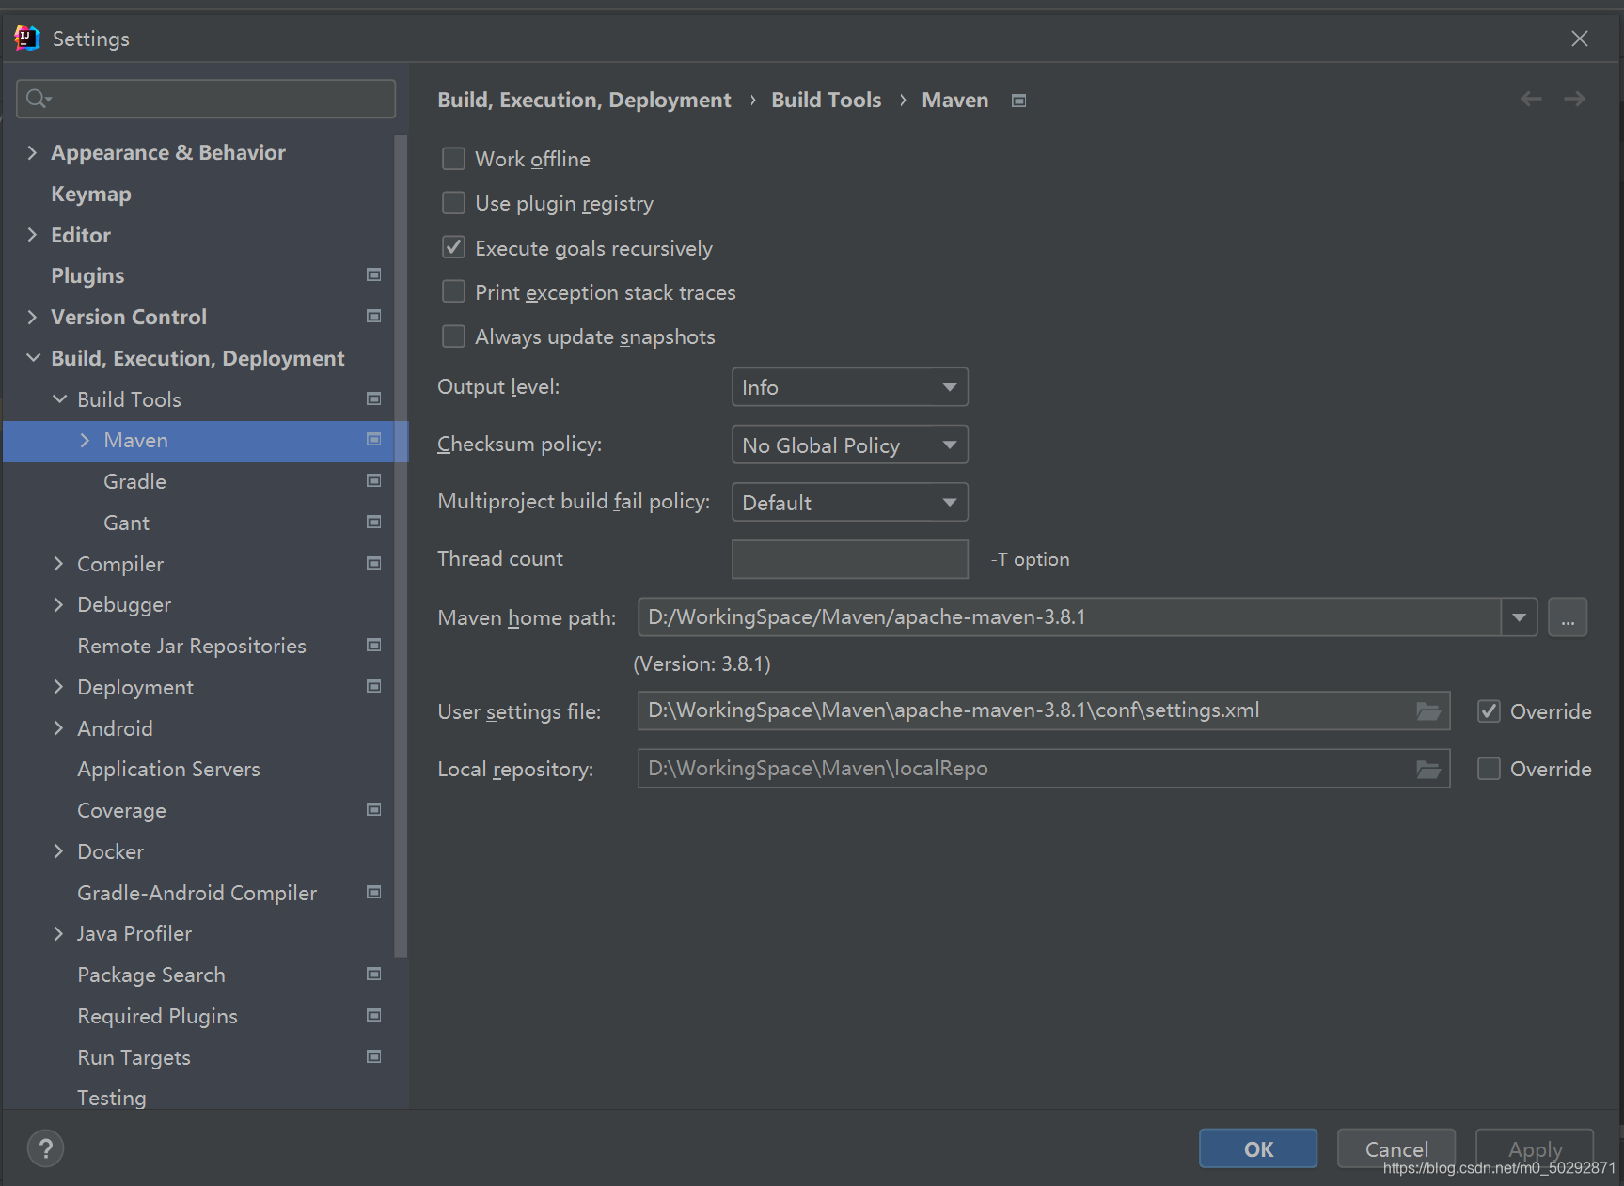
Task: Click the settings tree vertical scrollbar
Action: click(402, 546)
